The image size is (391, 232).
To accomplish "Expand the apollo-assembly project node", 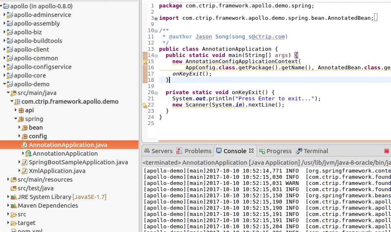I will [x=5, y=24].
